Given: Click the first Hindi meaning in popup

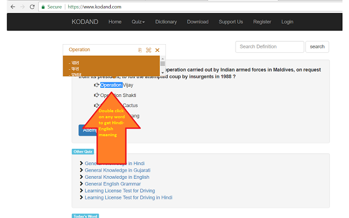Looking at the screenshot, I should coord(74,63).
